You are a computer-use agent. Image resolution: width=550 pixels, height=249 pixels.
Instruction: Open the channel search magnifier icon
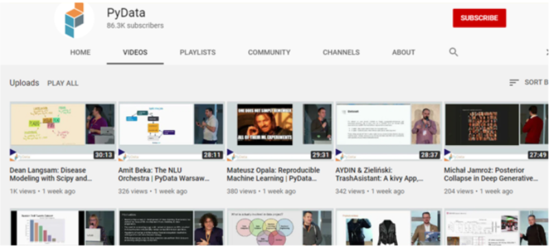453,53
